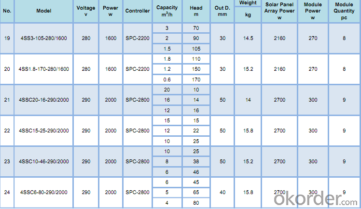361x209 pixels.
Task: Select model 4SS3-105-280/1600
Action: coord(44,39)
